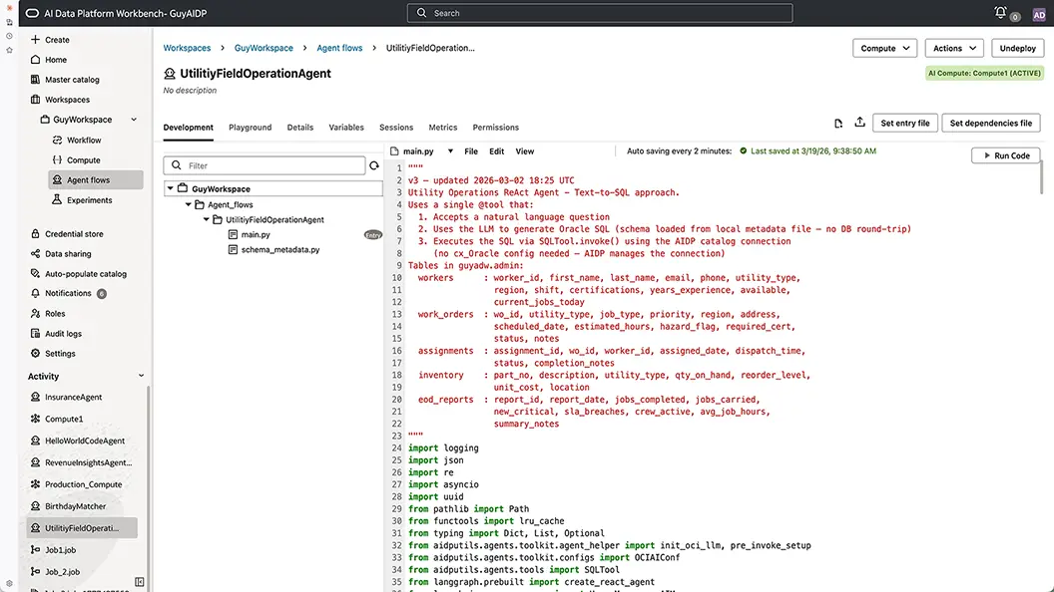Refresh the file tree with the reload icon
This screenshot has height=592, width=1054.
374,165
